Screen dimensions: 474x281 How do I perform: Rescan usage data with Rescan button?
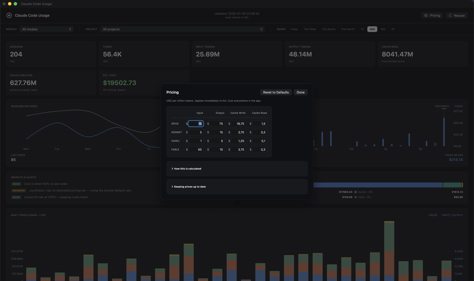coord(457,15)
